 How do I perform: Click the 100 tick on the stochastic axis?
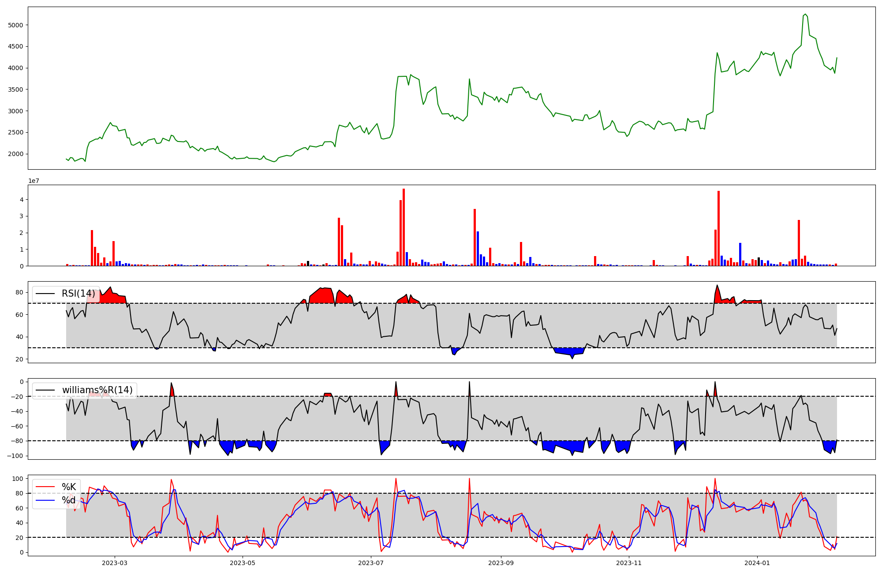(18, 479)
